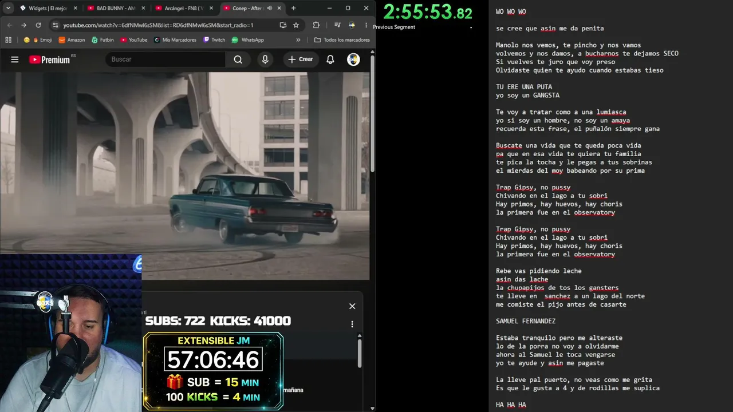
Task: Click the Previous Segment label
Action: coord(394,27)
